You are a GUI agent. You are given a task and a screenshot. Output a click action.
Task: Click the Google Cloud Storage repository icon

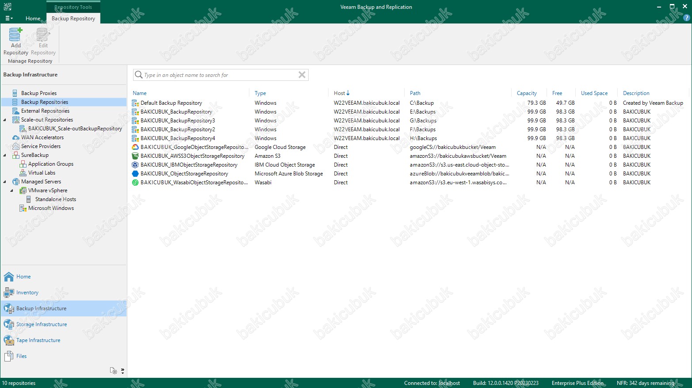click(135, 147)
